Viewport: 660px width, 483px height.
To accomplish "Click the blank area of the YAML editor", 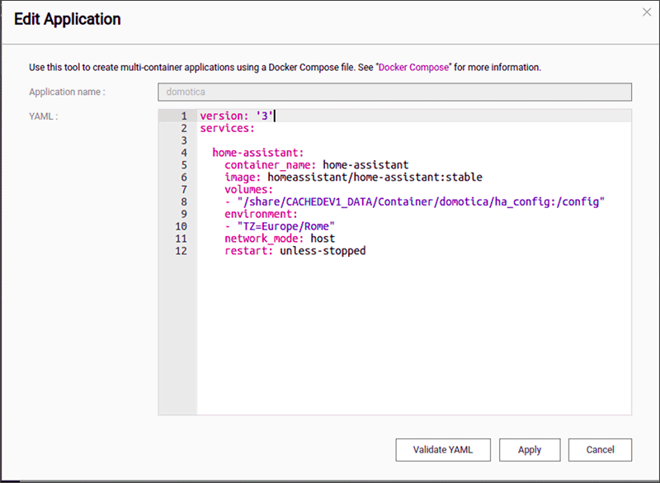I will pyautogui.click(x=414, y=337).
